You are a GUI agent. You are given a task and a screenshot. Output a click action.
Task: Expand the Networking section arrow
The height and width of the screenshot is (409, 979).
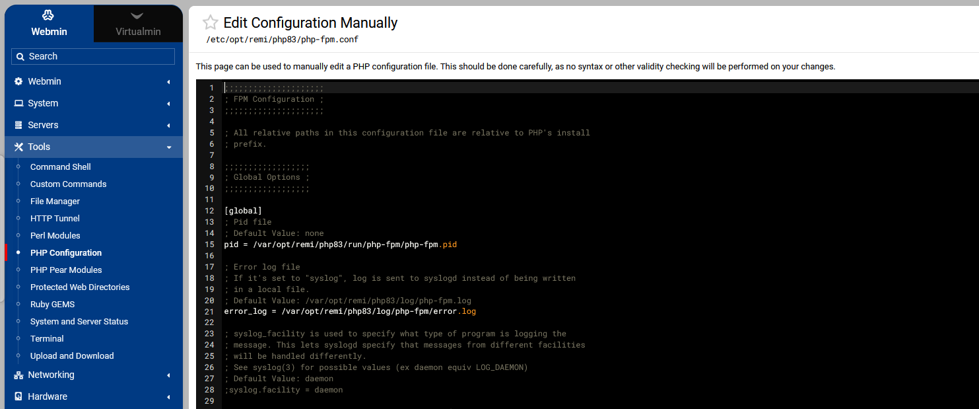coord(168,375)
